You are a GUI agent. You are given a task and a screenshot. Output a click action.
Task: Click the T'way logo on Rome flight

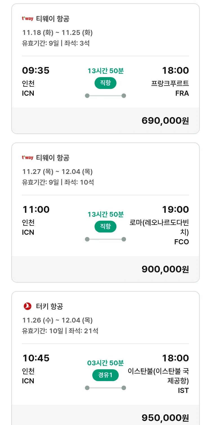pos(28,158)
